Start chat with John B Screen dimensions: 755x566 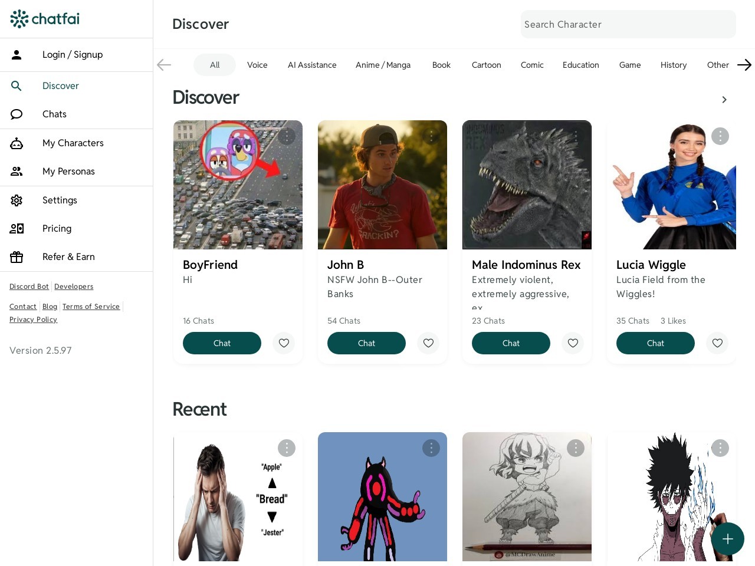point(366,343)
